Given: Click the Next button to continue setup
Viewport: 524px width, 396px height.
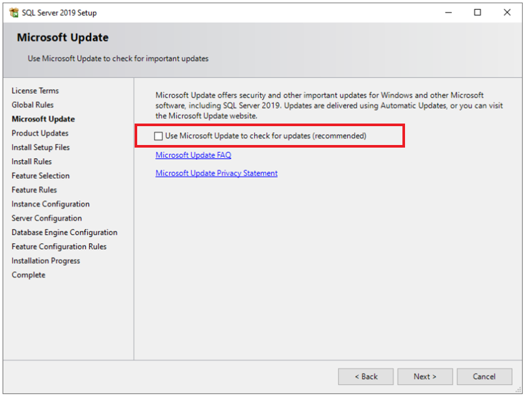Looking at the screenshot, I should pyautogui.click(x=425, y=376).
